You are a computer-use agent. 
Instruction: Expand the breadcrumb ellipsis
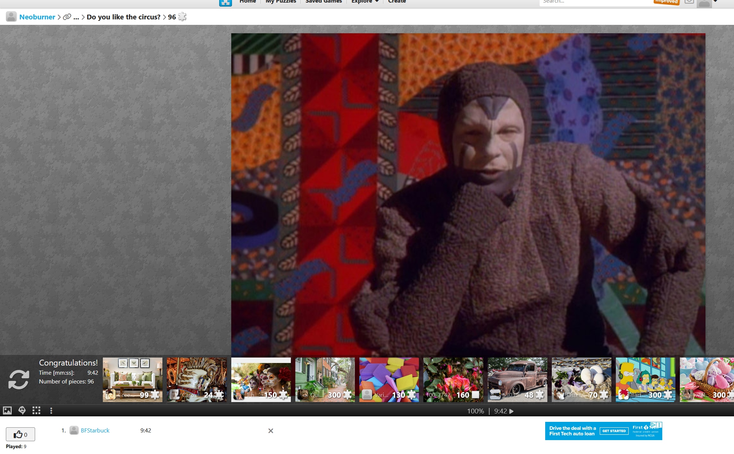pos(76,17)
